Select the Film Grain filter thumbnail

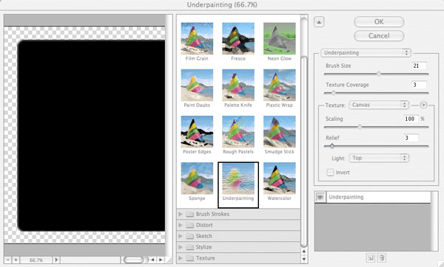[x=197, y=38]
